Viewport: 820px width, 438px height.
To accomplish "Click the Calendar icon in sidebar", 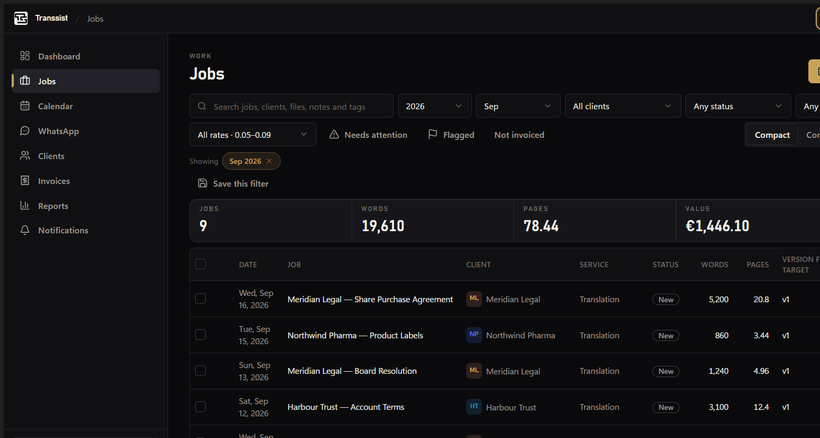I will point(25,106).
